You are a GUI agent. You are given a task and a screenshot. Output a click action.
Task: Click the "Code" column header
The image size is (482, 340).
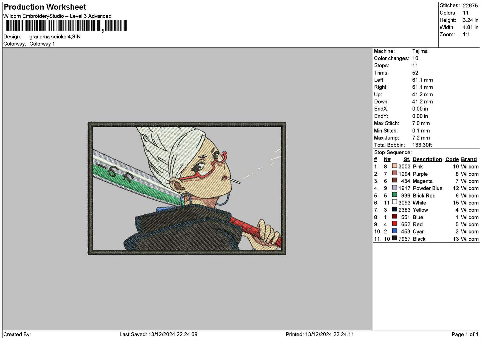click(452, 160)
